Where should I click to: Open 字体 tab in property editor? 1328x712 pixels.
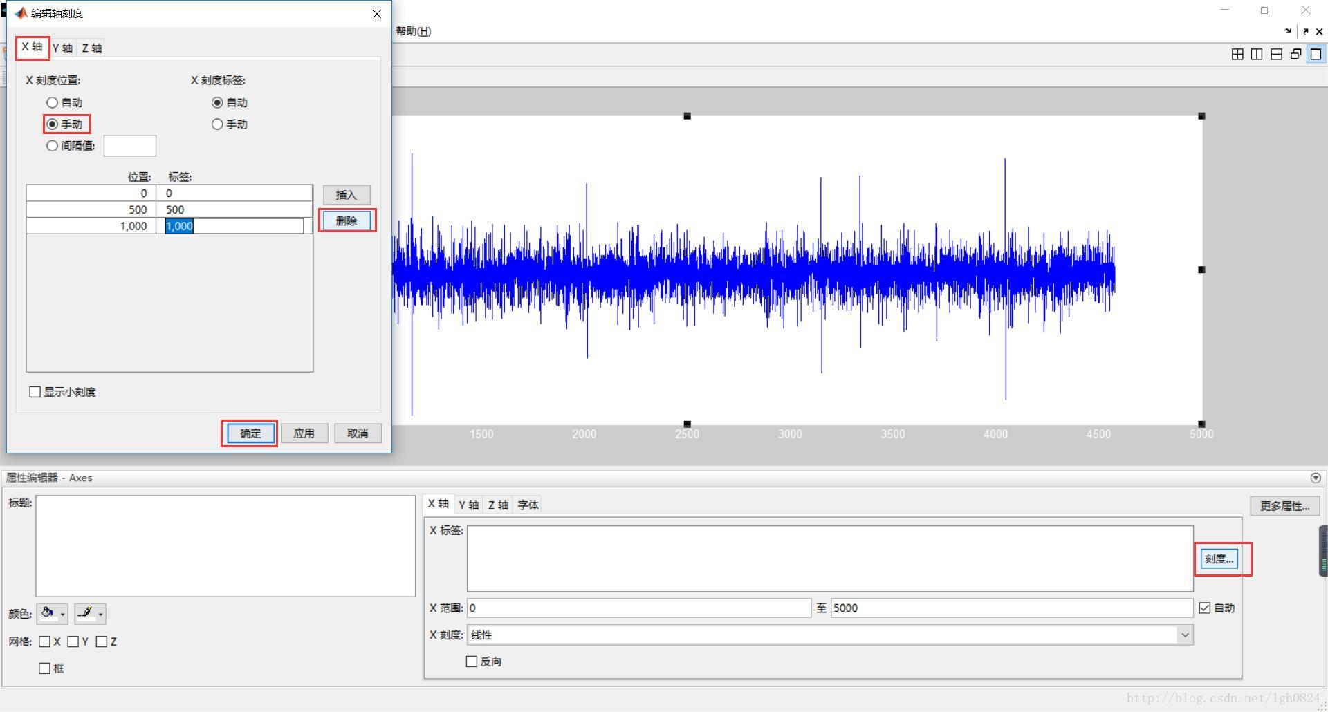[528, 505]
